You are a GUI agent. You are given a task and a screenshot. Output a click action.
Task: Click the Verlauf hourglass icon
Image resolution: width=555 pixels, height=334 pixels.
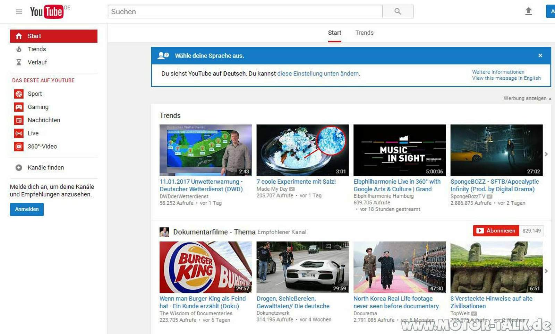pos(19,62)
